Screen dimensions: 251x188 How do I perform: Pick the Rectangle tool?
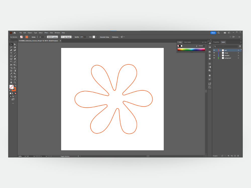point(12,56)
